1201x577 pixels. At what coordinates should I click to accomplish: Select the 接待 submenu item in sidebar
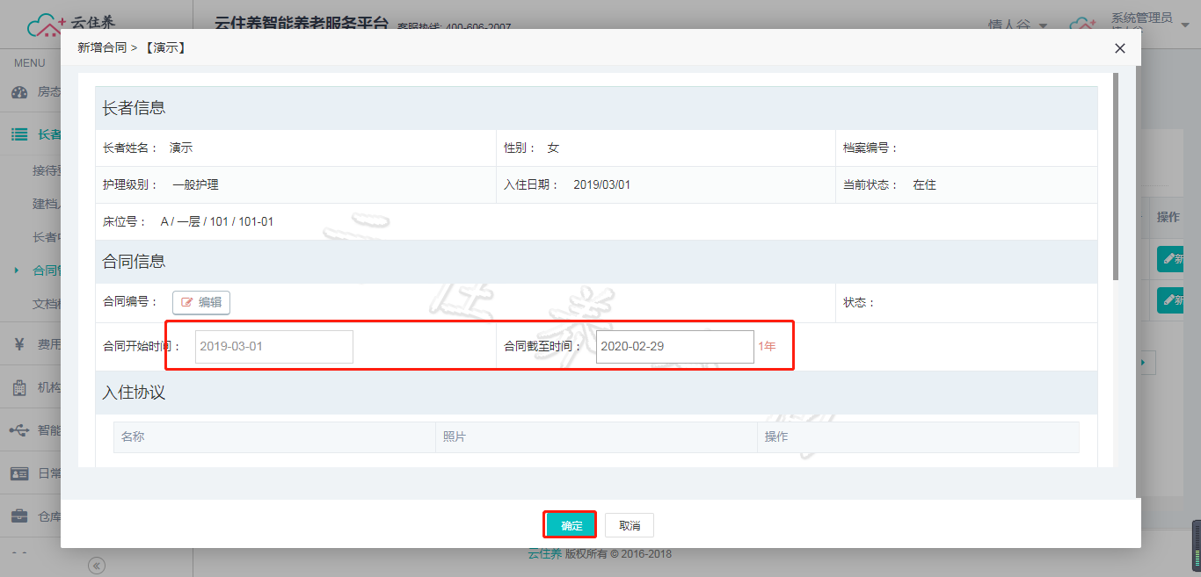(x=46, y=169)
